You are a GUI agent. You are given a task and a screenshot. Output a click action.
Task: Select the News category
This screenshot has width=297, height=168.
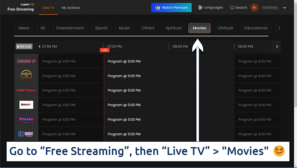point(24,28)
